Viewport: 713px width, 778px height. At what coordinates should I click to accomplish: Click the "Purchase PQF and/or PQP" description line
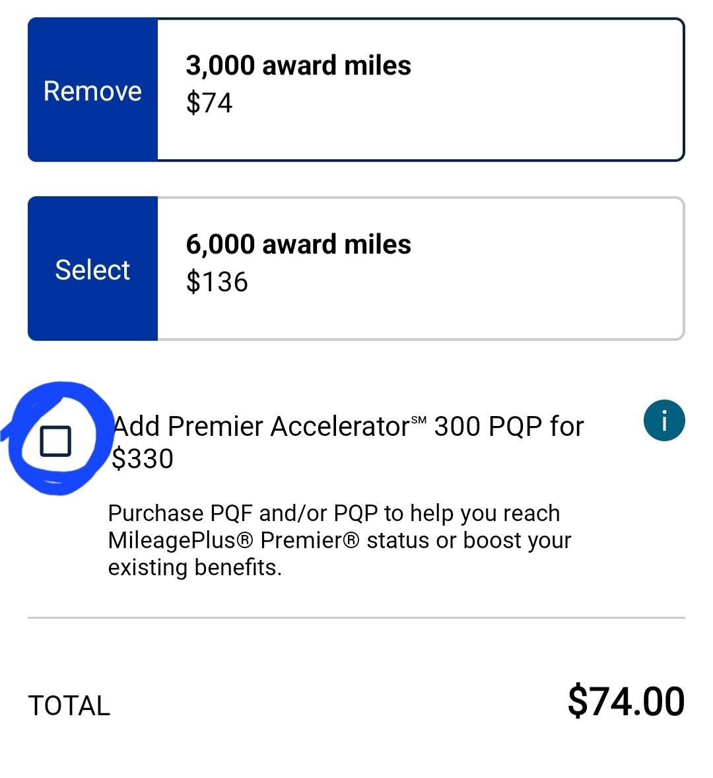tap(333, 513)
